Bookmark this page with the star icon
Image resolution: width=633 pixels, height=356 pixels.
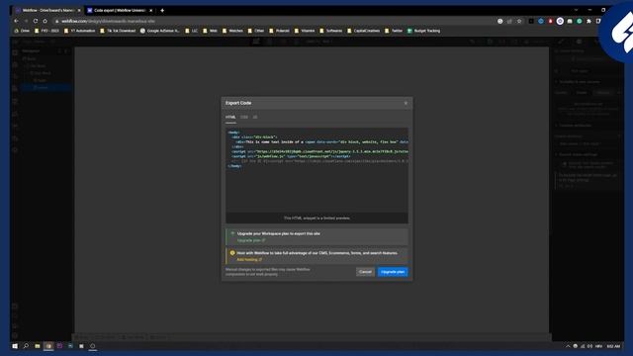[x=519, y=21]
